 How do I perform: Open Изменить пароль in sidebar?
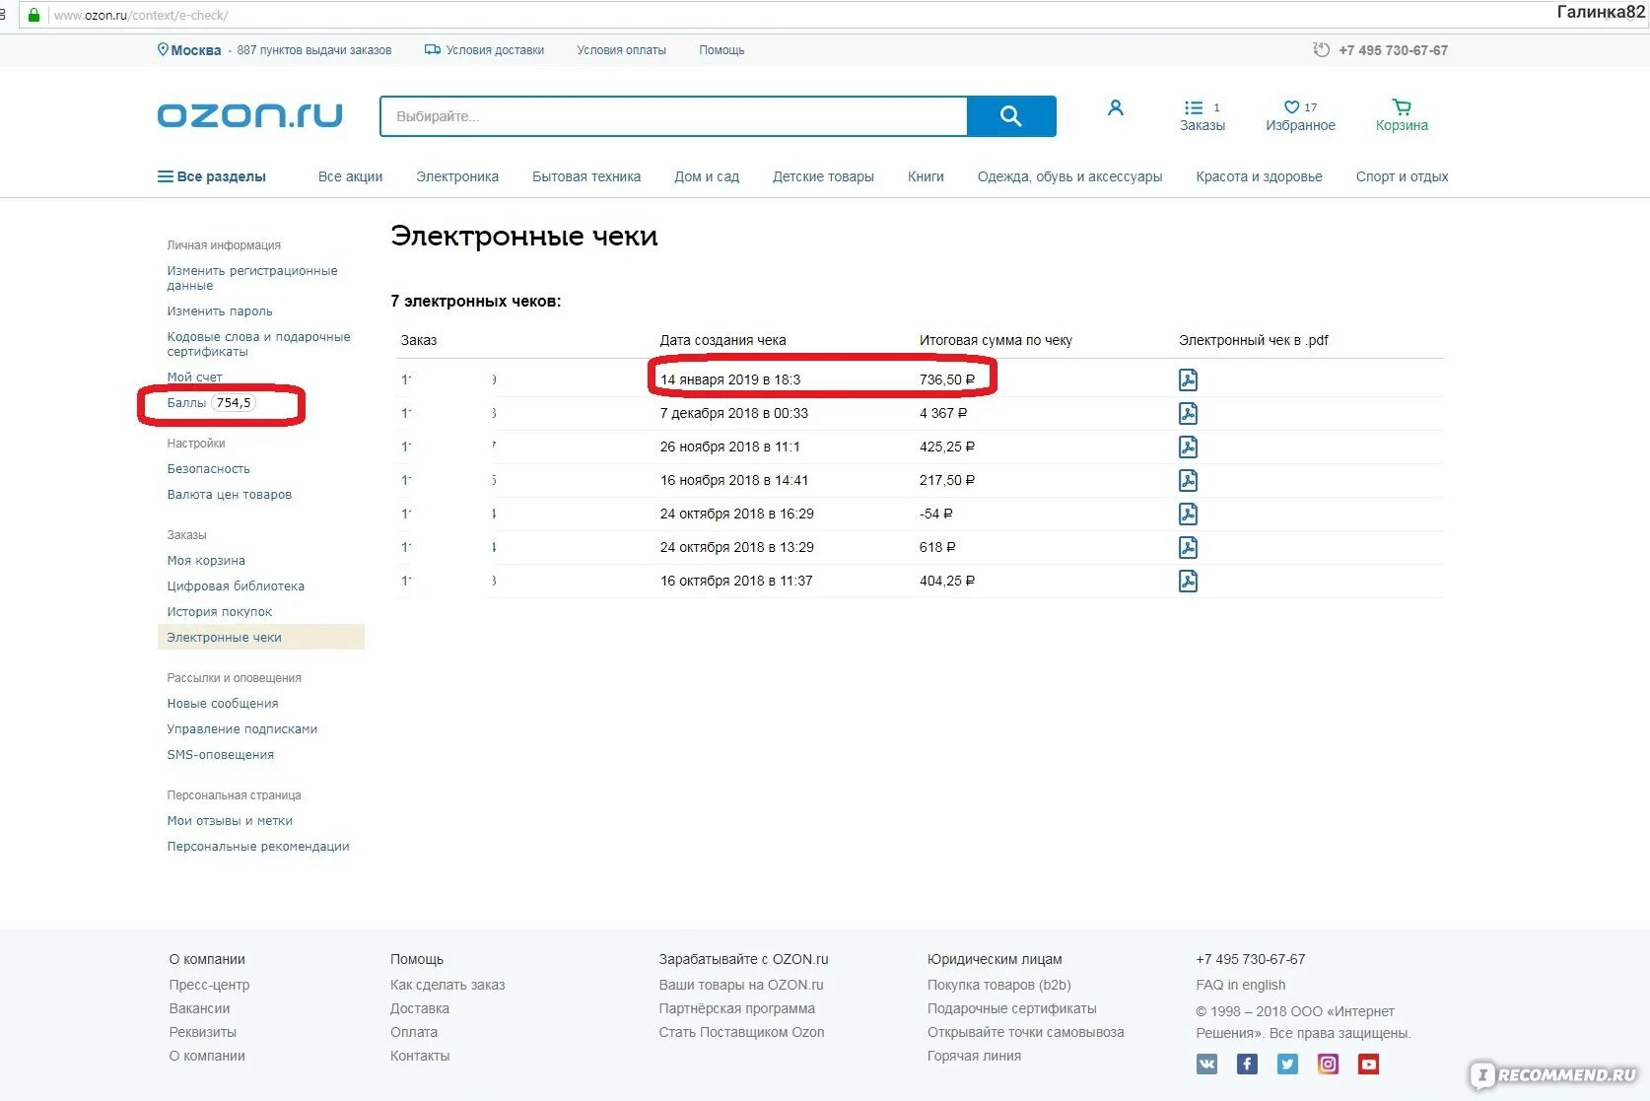(x=220, y=311)
